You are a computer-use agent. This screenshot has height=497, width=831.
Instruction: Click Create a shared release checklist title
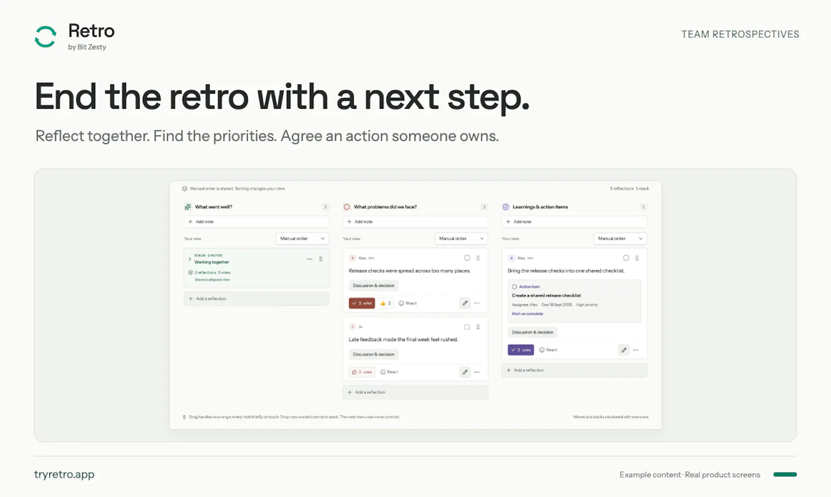[x=546, y=295]
